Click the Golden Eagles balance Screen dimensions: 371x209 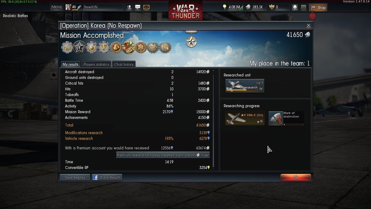coord(278,7)
